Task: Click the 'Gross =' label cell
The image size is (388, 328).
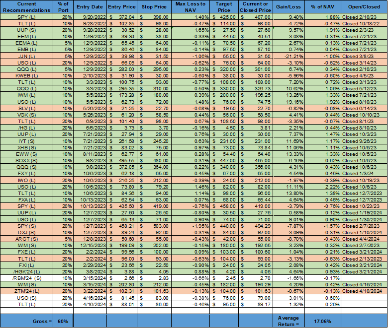Action: 26,321
